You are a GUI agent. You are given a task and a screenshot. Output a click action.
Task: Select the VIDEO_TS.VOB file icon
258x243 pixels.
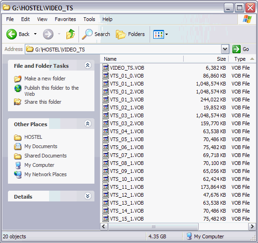click(x=106, y=67)
